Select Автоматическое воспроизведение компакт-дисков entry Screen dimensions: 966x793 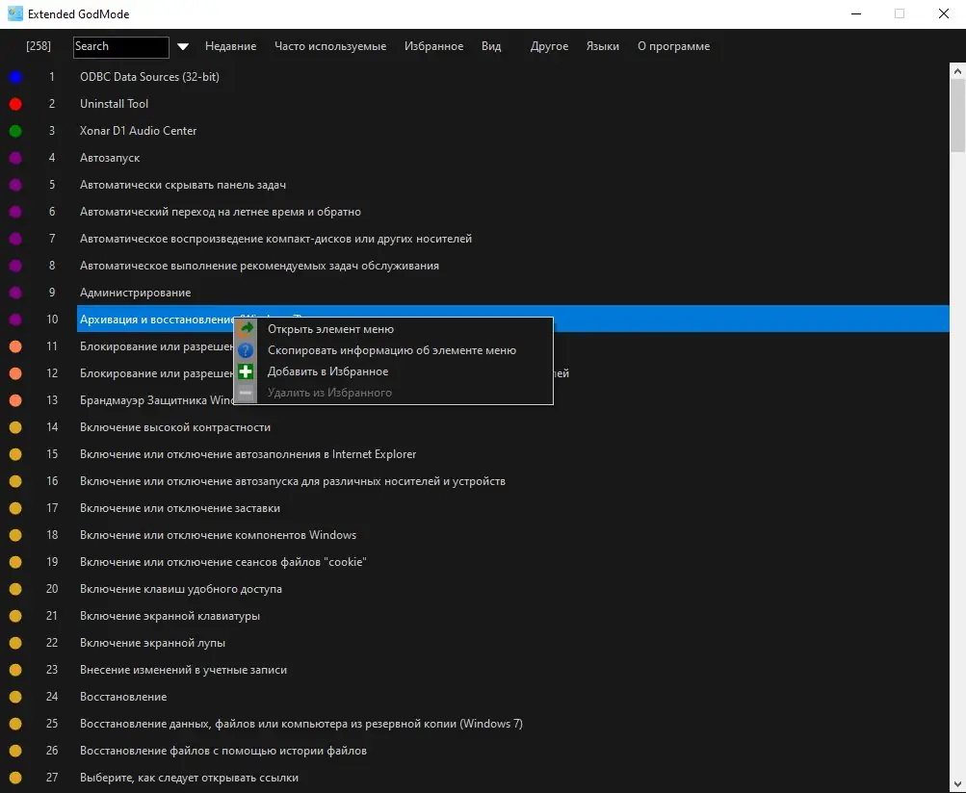[x=276, y=239]
